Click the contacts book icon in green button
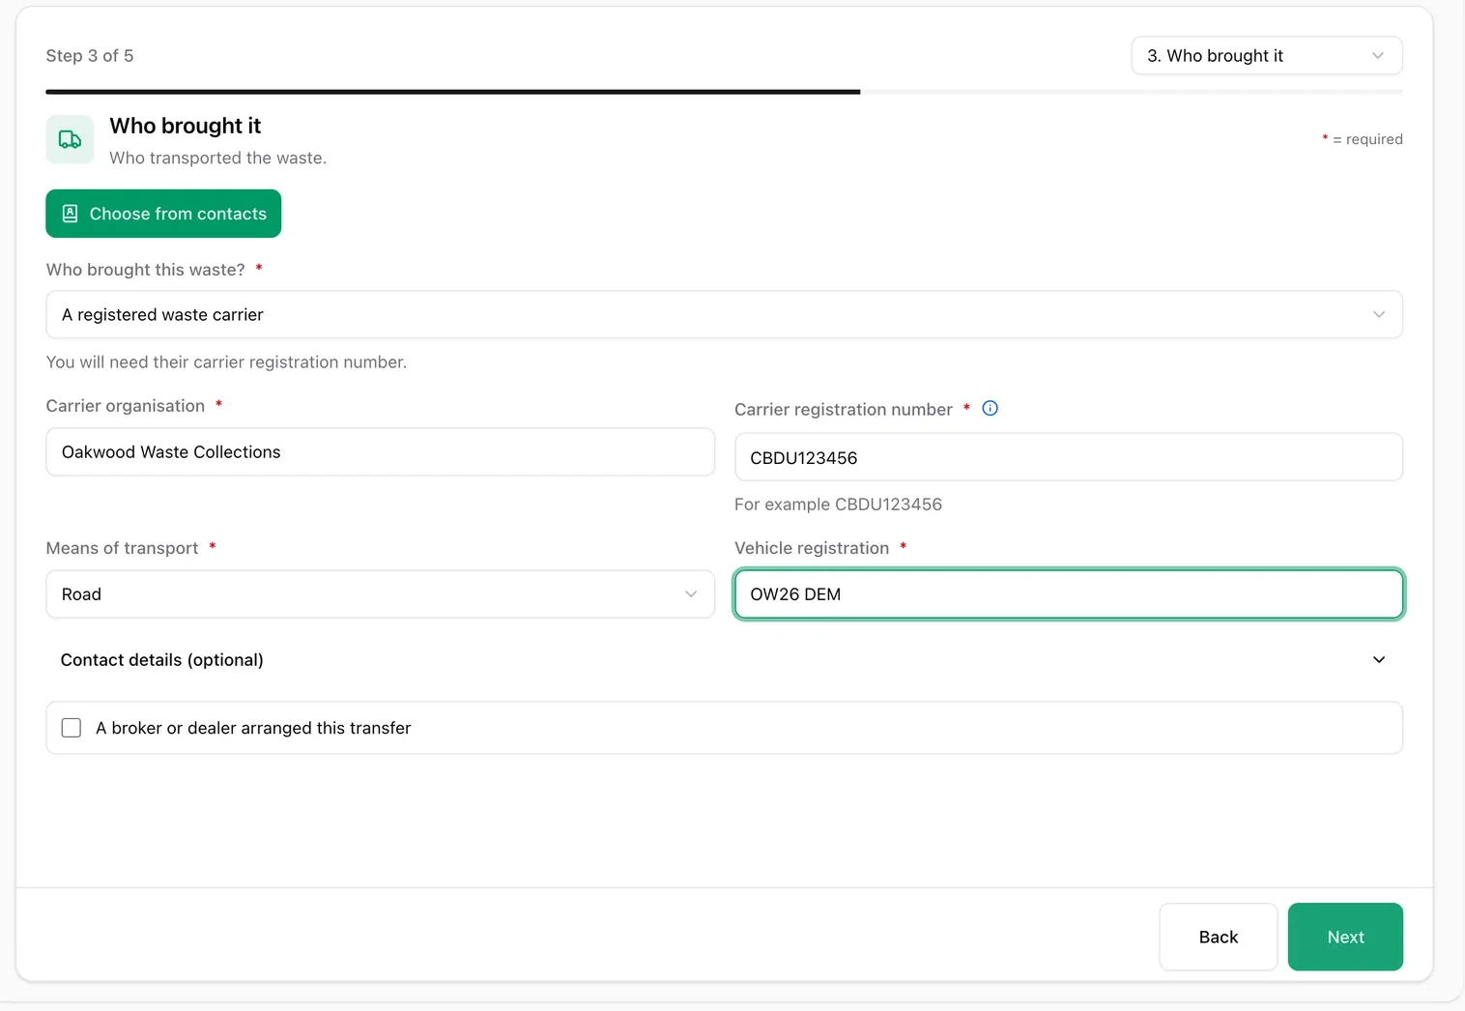The width and height of the screenshot is (1465, 1011). pos(70,214)
